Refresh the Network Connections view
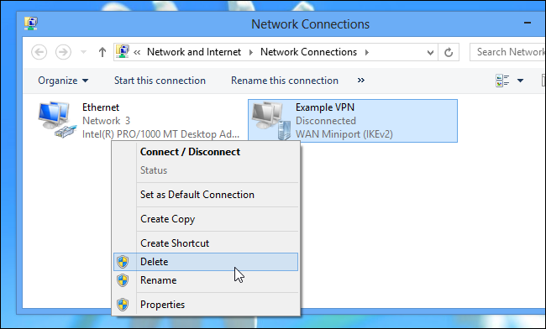This screenshot has width=546, height=329. [449, 52]
